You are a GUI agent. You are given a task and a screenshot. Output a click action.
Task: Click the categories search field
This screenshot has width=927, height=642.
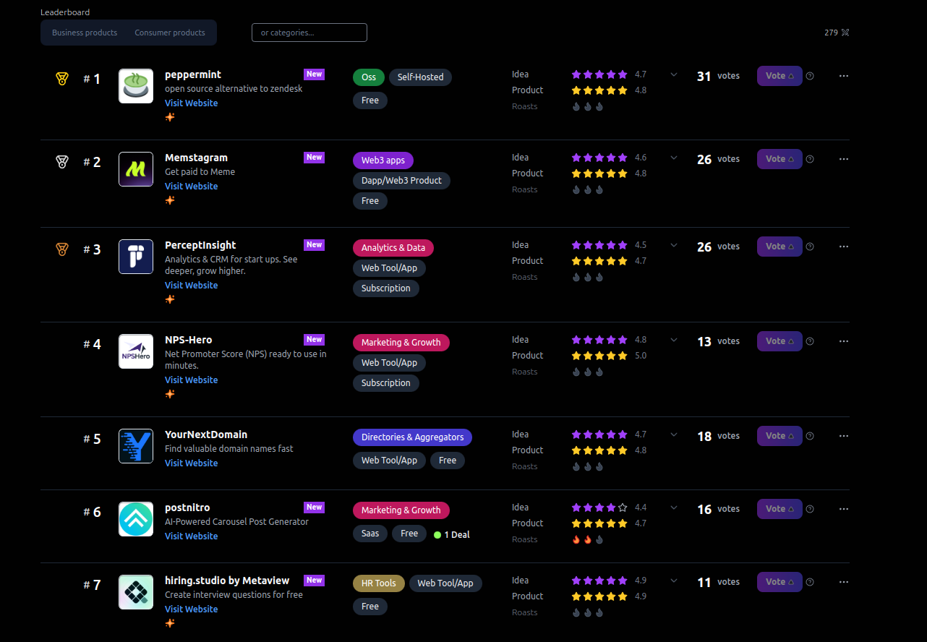(309, 33)
